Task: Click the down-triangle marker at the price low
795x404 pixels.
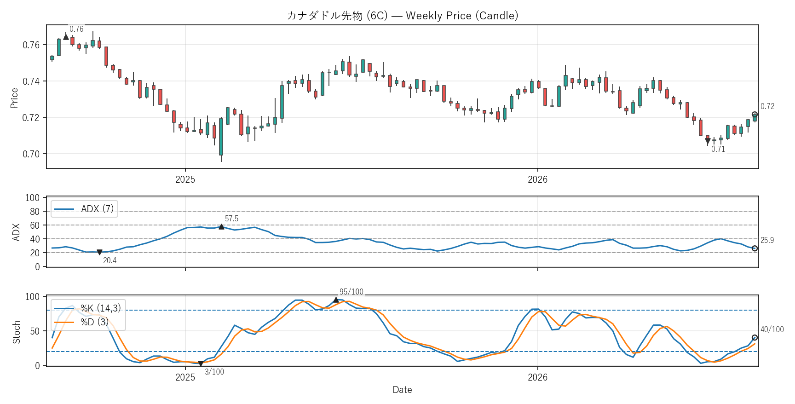Action: [x=708, y=141]
